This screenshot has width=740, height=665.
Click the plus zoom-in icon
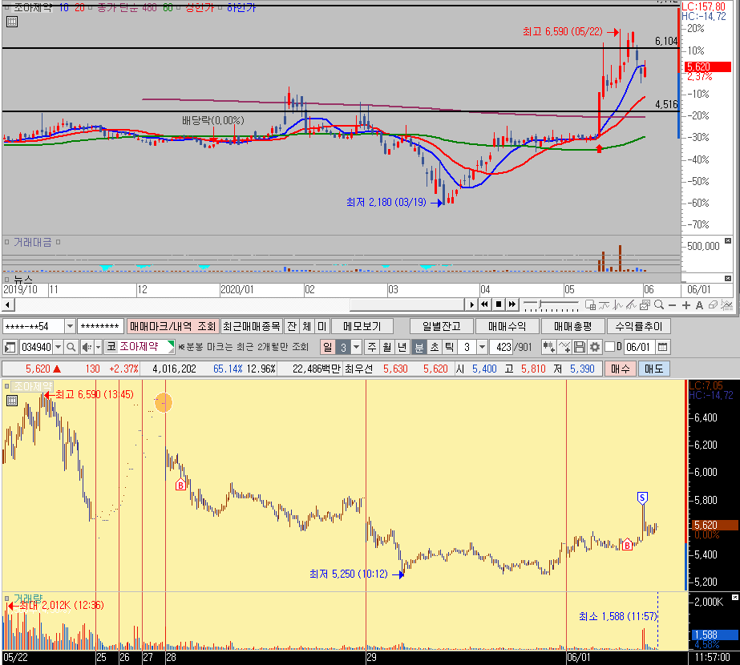point(685,305)
